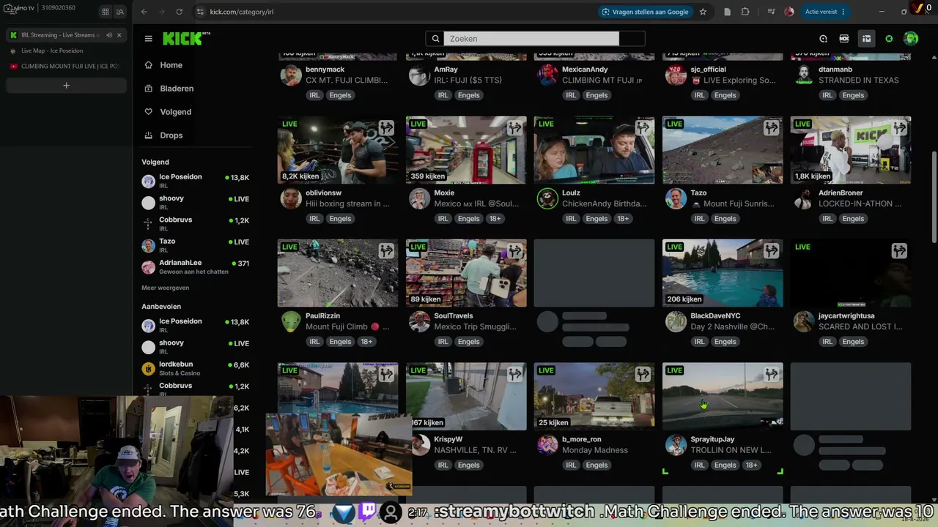The height and width of the screenshot is (527, 938).
Task: Add a new vertical tab
Action: [66, 86]
